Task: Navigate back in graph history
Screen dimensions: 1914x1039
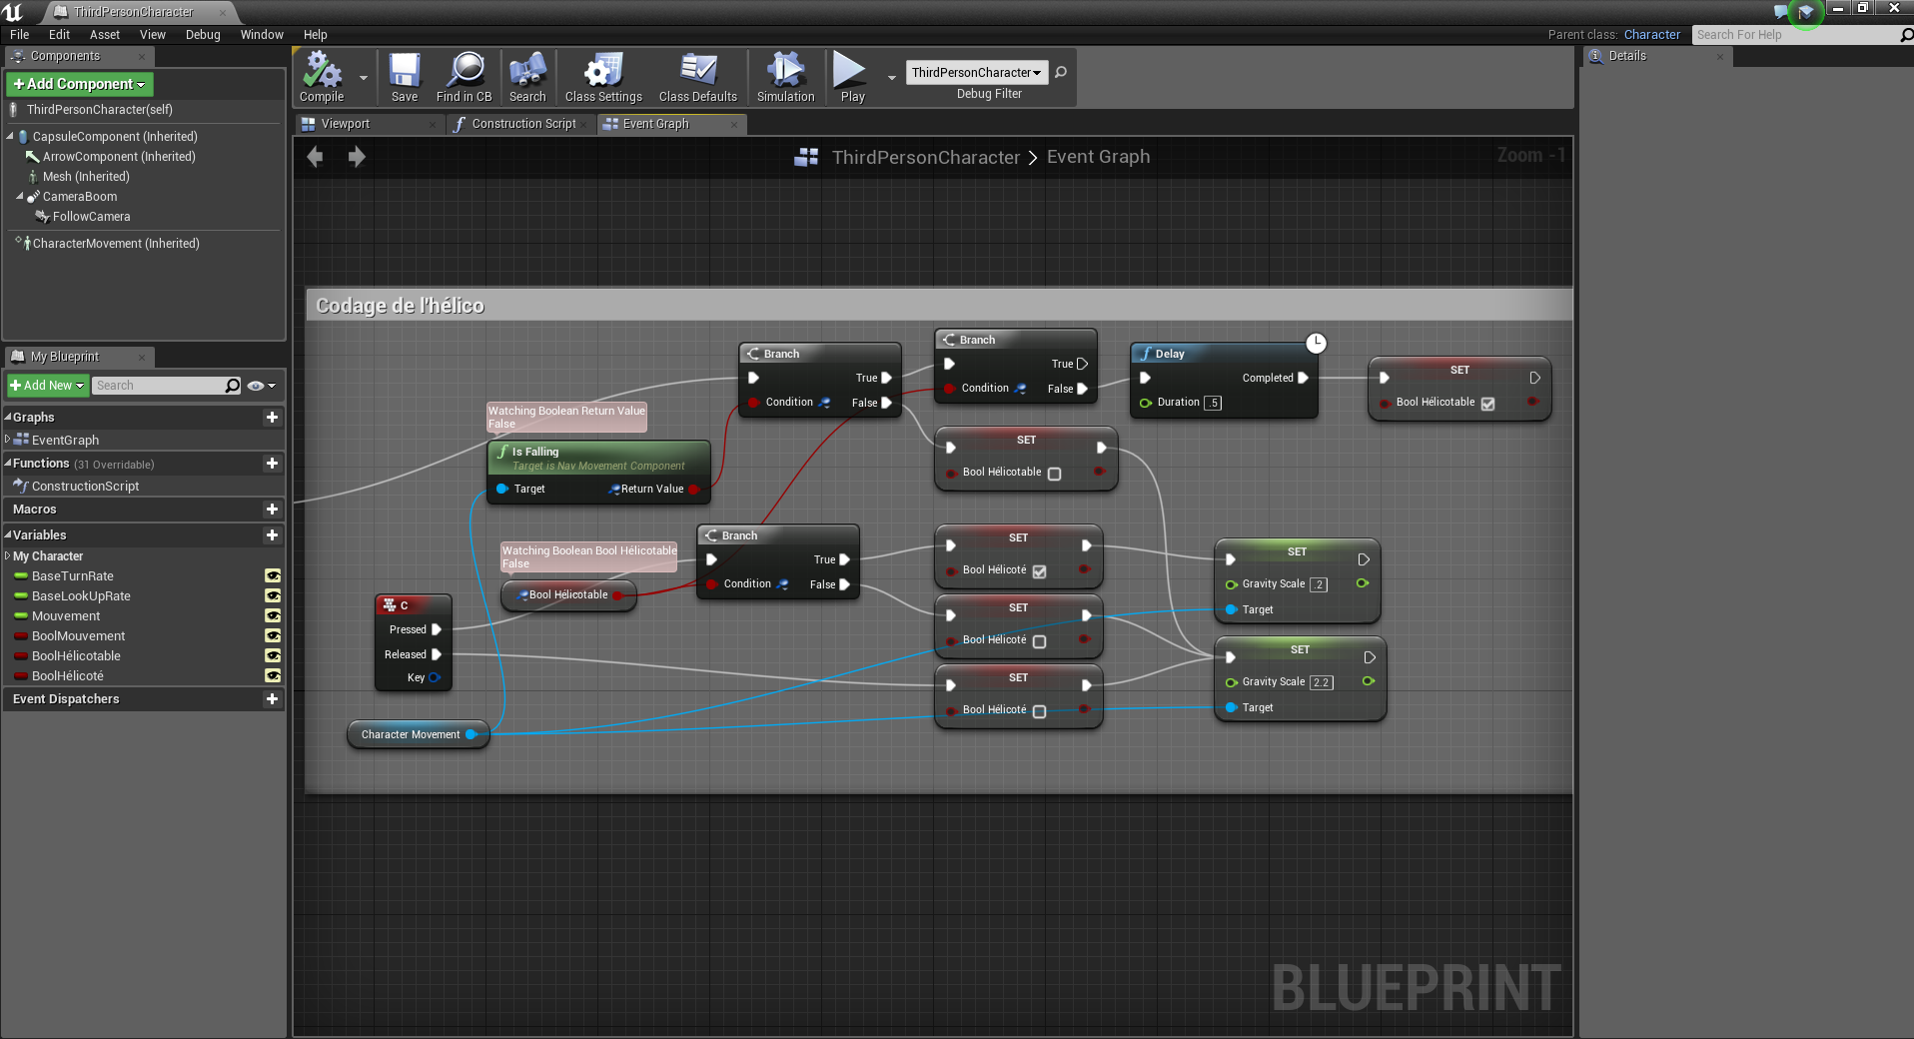Action: [x=316, y=157]
